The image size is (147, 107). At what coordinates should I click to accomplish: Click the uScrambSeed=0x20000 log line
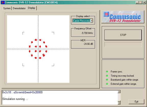point(22,92)
